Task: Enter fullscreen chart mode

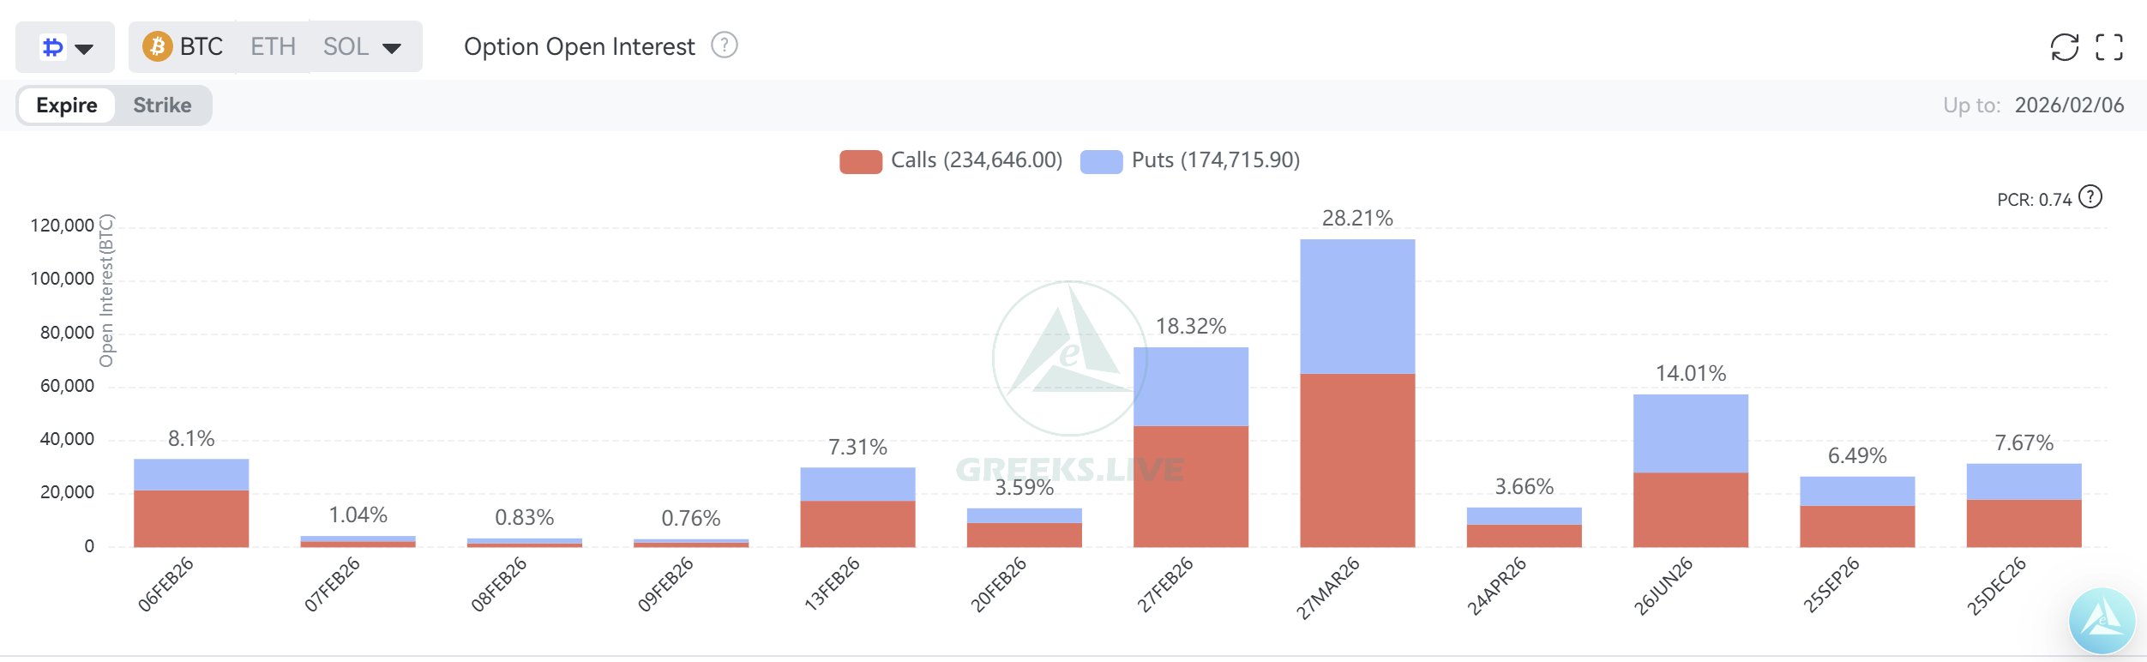Action: click(x=2109, y=47)
